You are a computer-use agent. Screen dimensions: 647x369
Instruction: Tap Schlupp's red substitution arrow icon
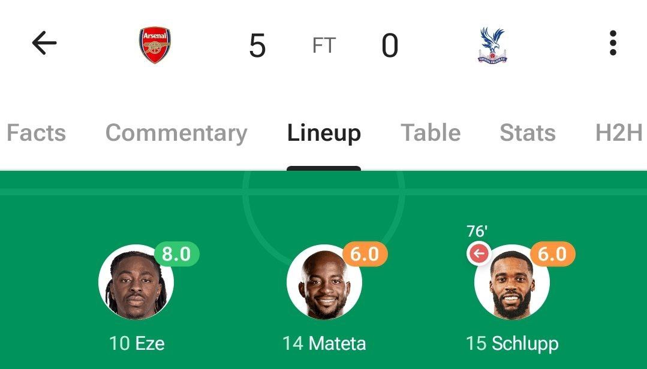point(479,254)
